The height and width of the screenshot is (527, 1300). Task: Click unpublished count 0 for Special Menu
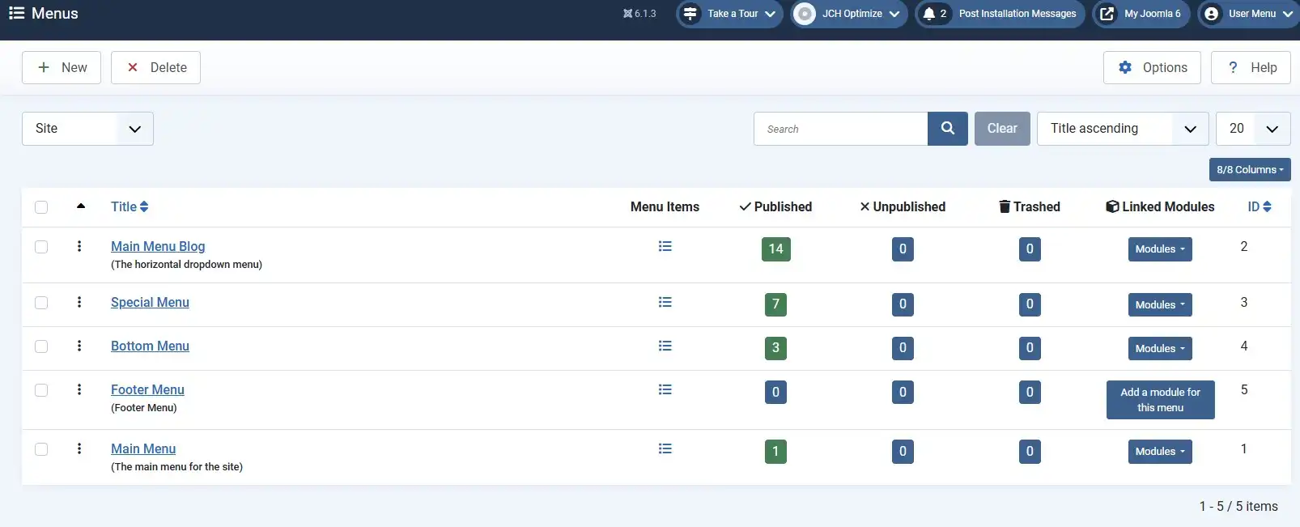point(903,305)
